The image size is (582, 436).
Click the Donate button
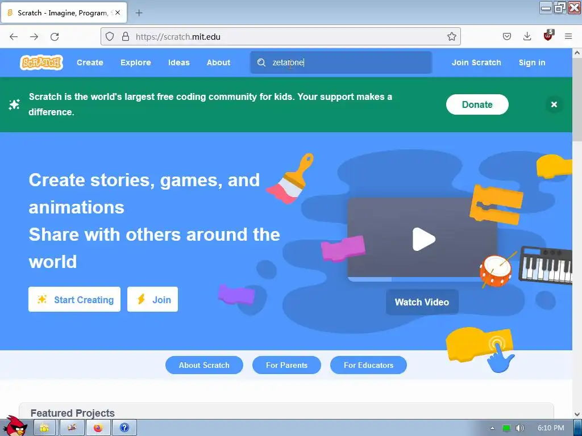(x=477, y=104)
